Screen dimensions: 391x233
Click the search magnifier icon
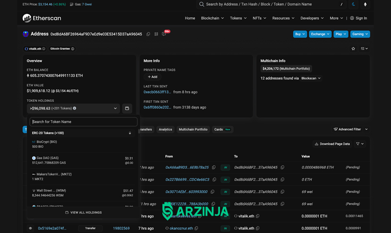click(x=201, y=4)
